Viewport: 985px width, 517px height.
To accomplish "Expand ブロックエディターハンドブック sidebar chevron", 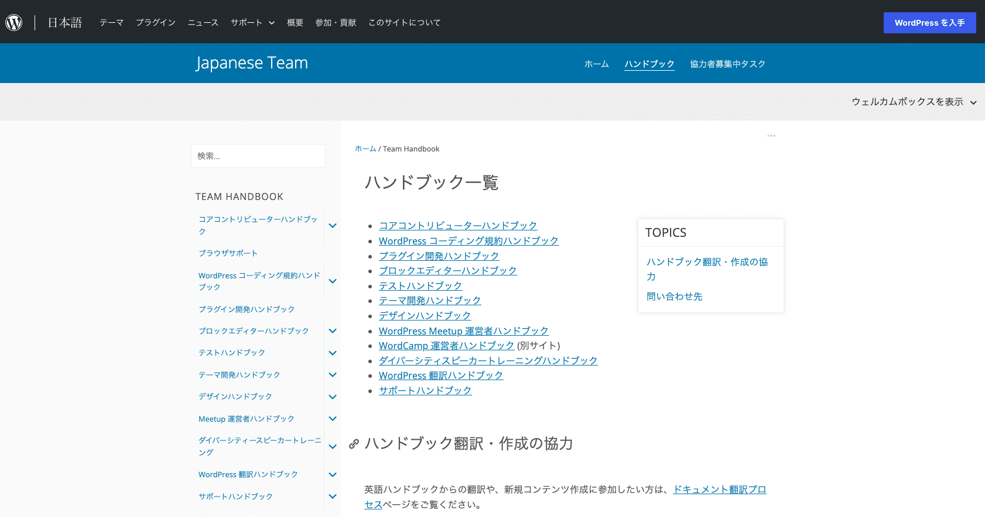I will 333,331.
